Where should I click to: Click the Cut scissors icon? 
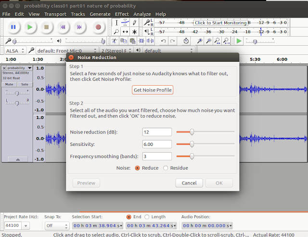[115, 41]
